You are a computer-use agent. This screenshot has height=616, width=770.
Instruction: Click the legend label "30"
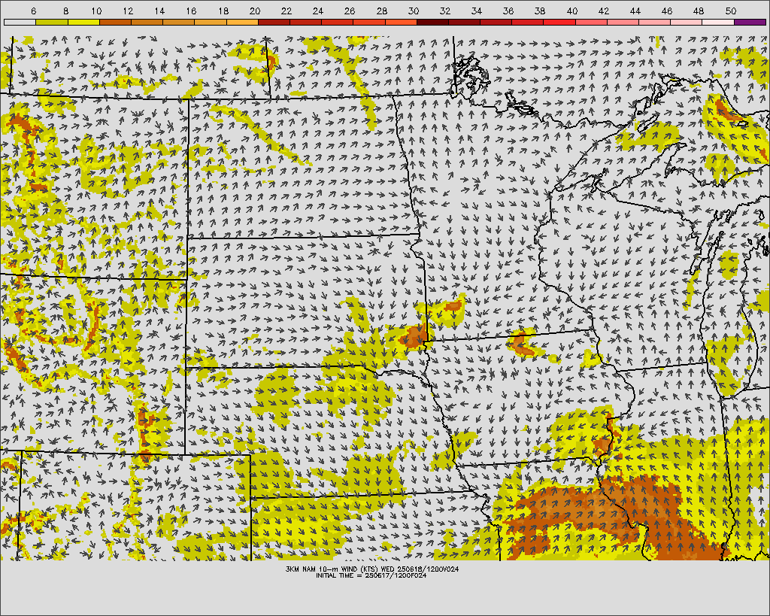(414, 11)
